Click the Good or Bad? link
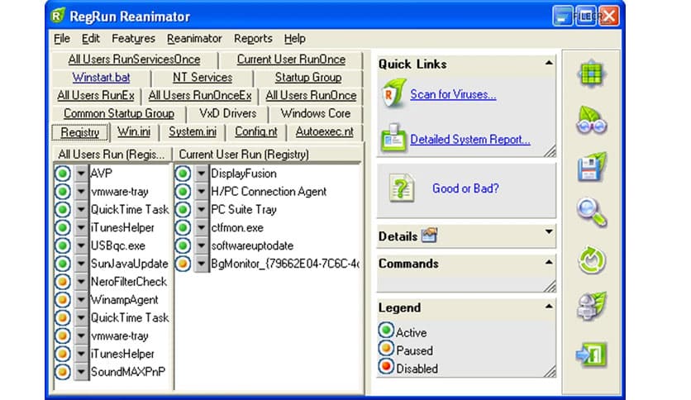The image size is (691, 400). point(465,188)
